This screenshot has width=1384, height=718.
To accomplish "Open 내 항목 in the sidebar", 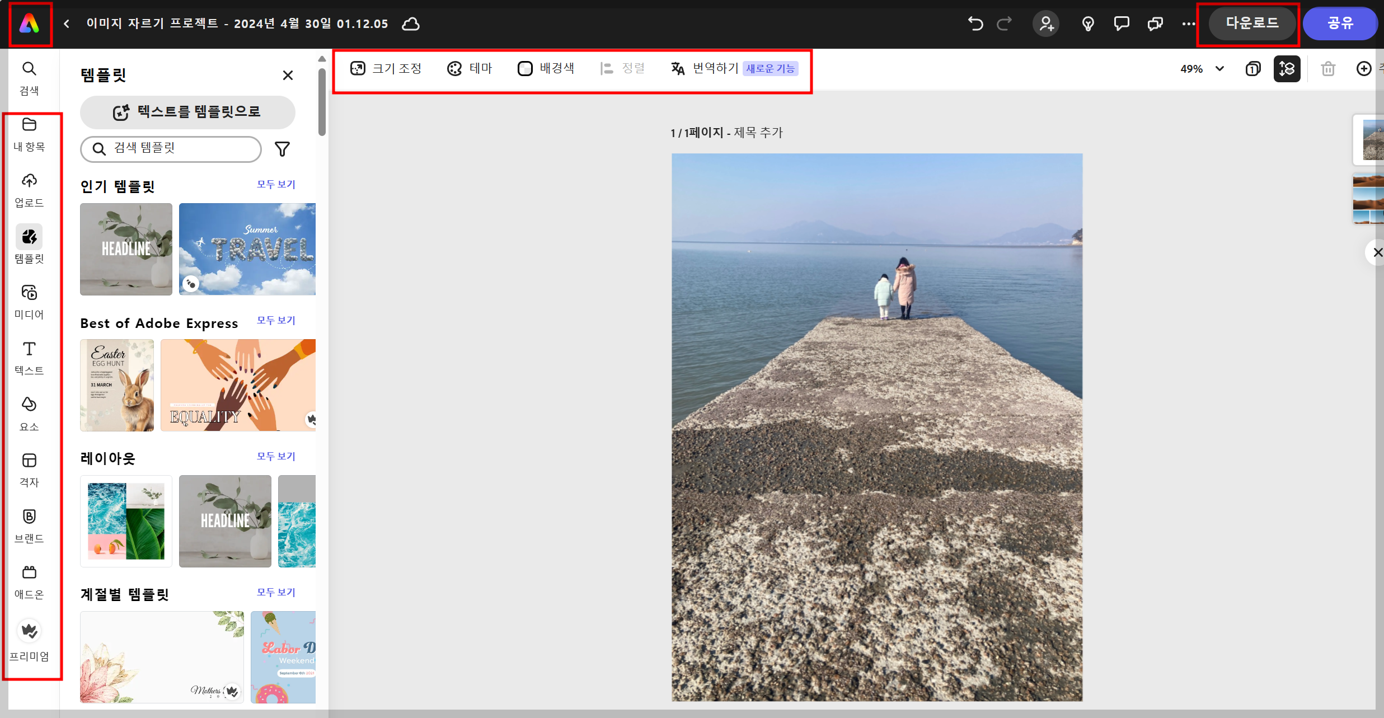I will pyautogui.click(x=29, y=134).
